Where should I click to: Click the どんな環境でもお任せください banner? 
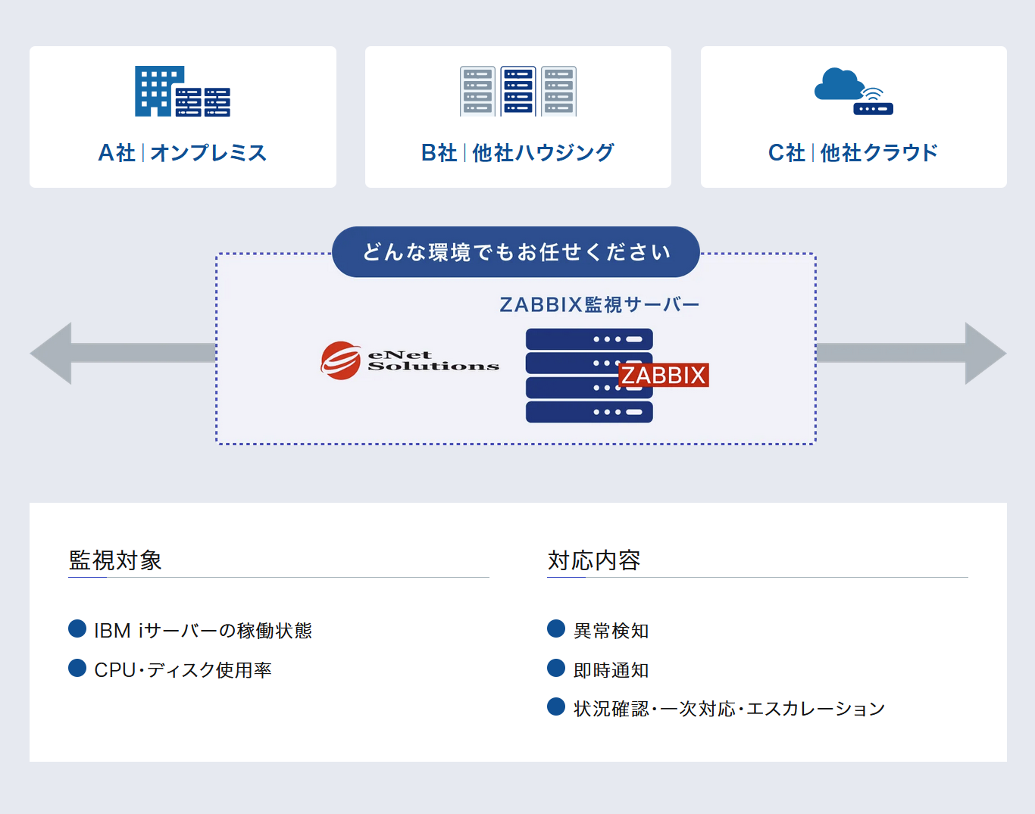516,252
